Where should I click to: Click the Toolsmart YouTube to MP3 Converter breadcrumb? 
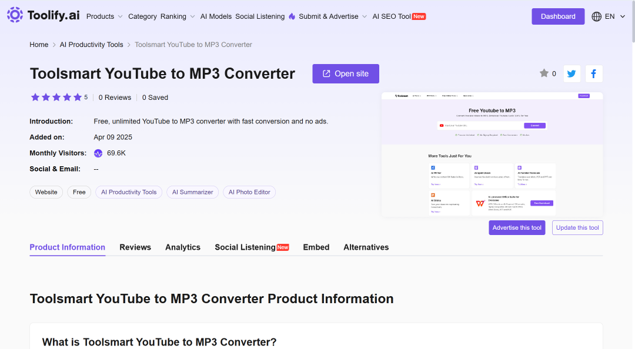click(x=193, y=45)
